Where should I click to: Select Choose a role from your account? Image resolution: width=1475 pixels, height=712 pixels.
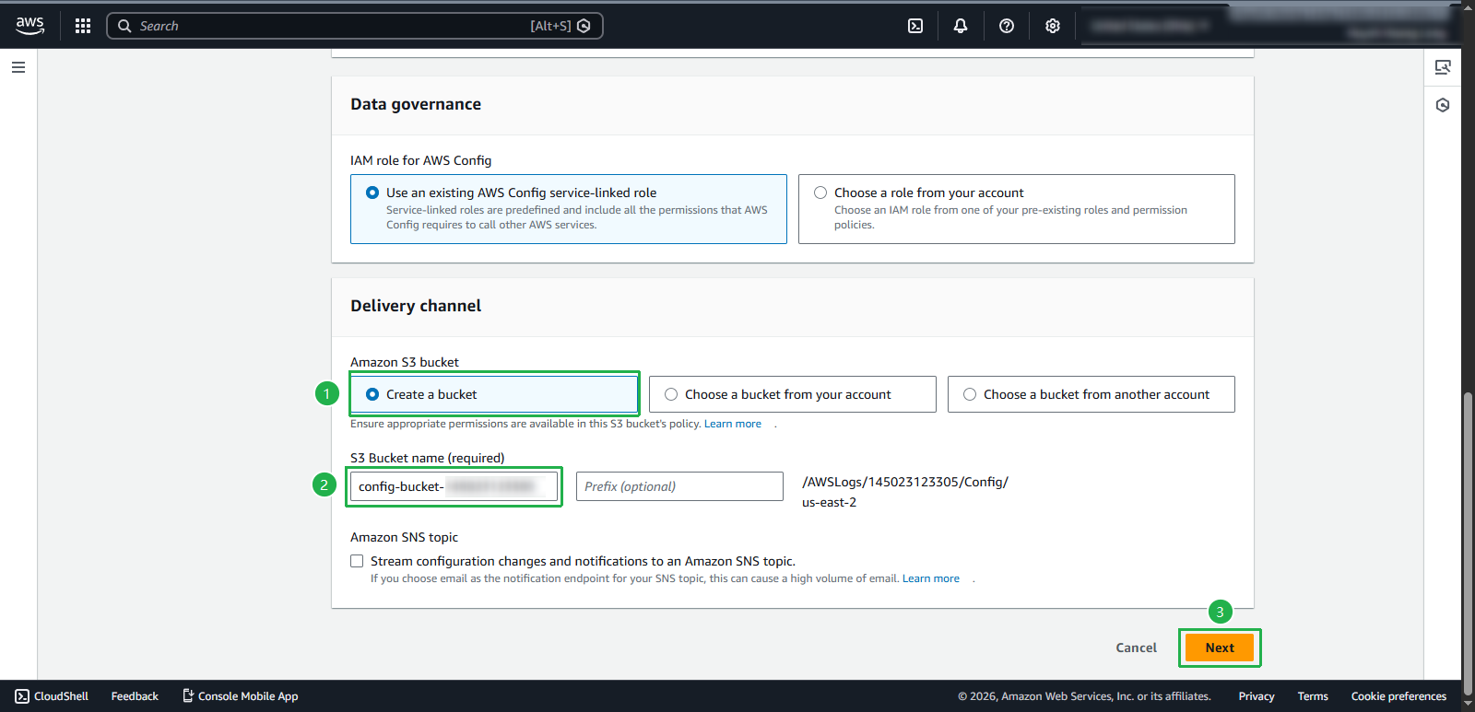pyautogui.click(x=820, y=193)
